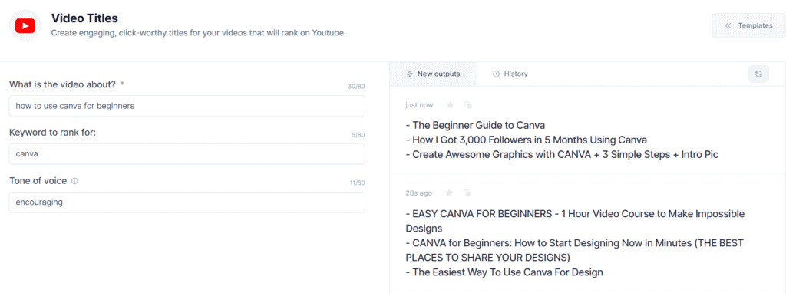The width and height of the screenshot is (786, 293).
Task: Click the 'just now' timestamp
Action: (419, 104)
